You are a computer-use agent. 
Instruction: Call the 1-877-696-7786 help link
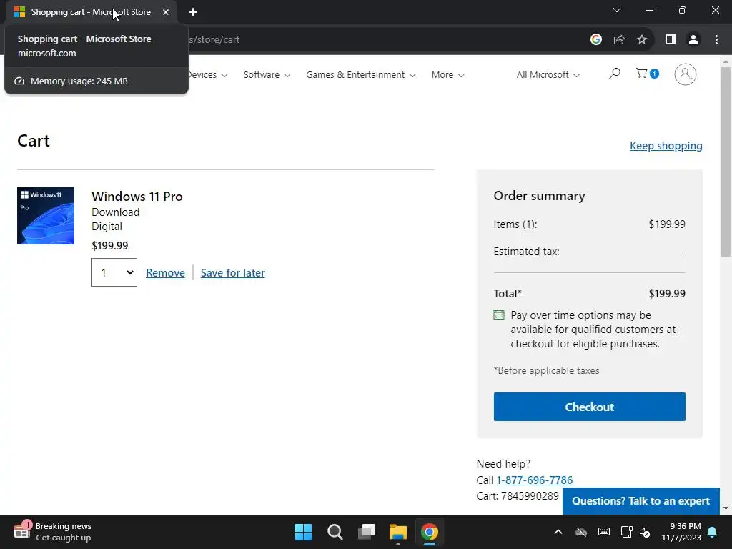tap(534, 480)
